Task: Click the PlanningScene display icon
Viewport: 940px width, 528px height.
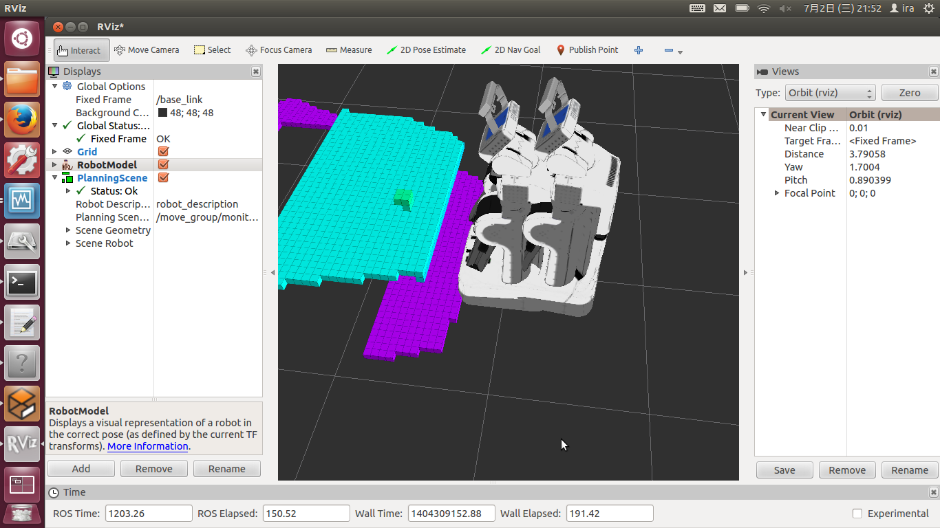Action: click(67, 177)
